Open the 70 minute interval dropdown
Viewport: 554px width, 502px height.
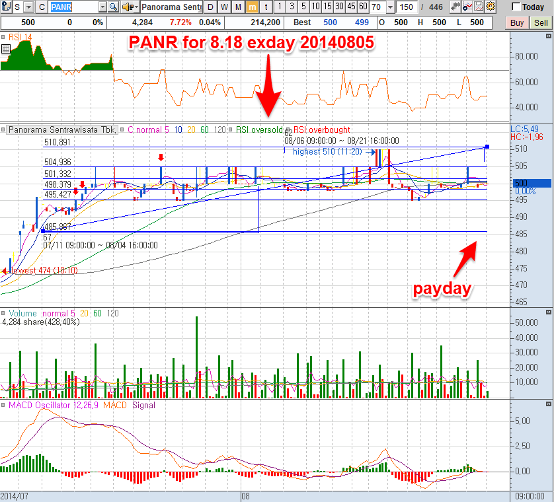tap(390, 7)
